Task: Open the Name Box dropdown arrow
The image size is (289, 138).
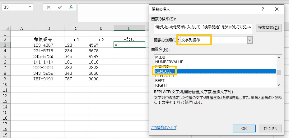Action: click(x=30, y=7)
